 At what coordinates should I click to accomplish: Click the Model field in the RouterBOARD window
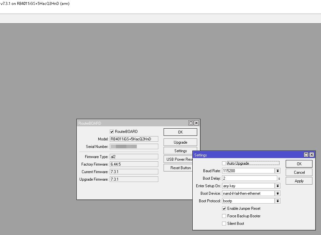[x=134, y=139]
